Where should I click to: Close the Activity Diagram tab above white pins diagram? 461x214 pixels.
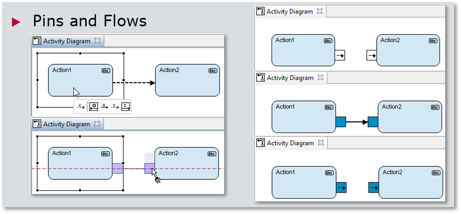tap(319, 11)
